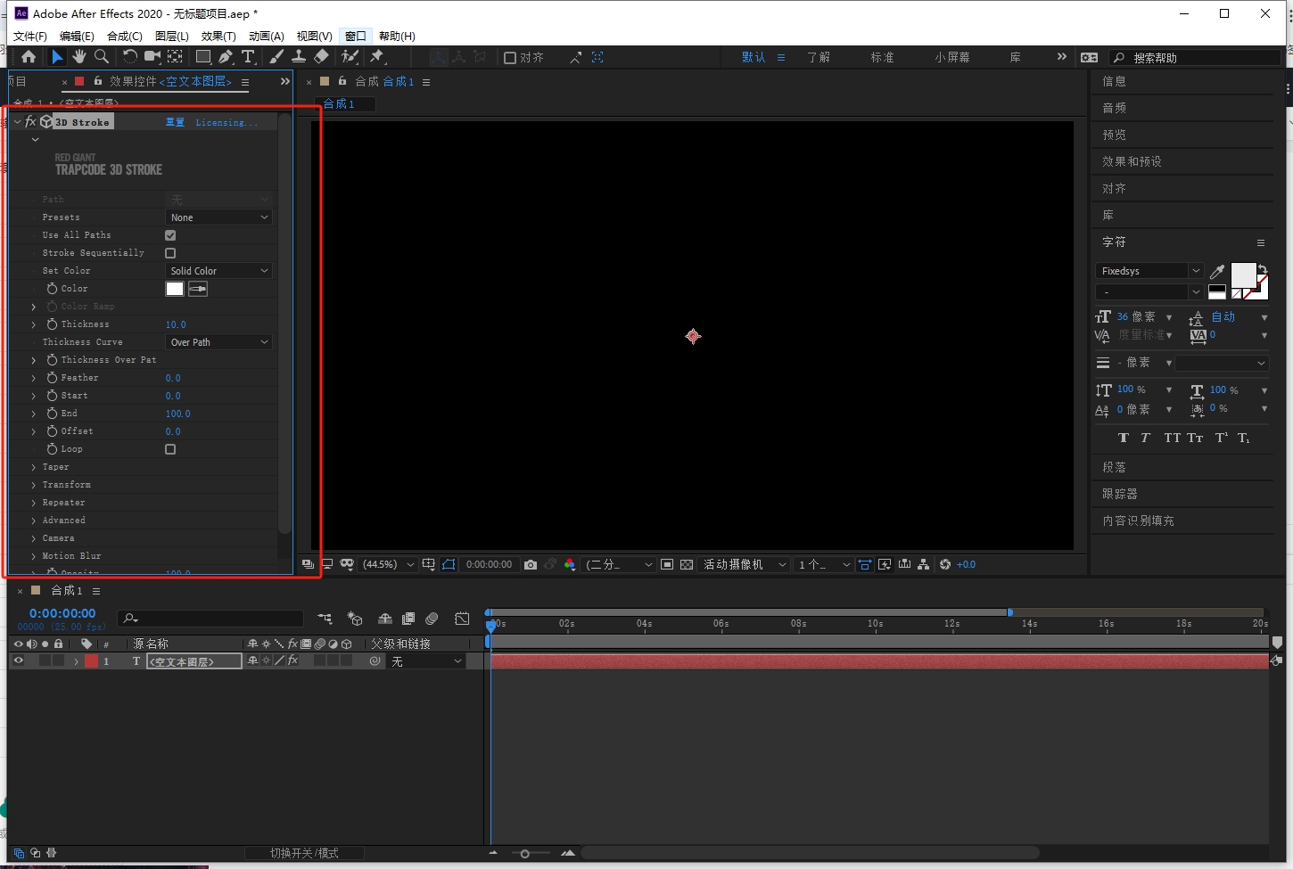
Task: Select the Rectangle shape tool
Action: tap(203, 56)
